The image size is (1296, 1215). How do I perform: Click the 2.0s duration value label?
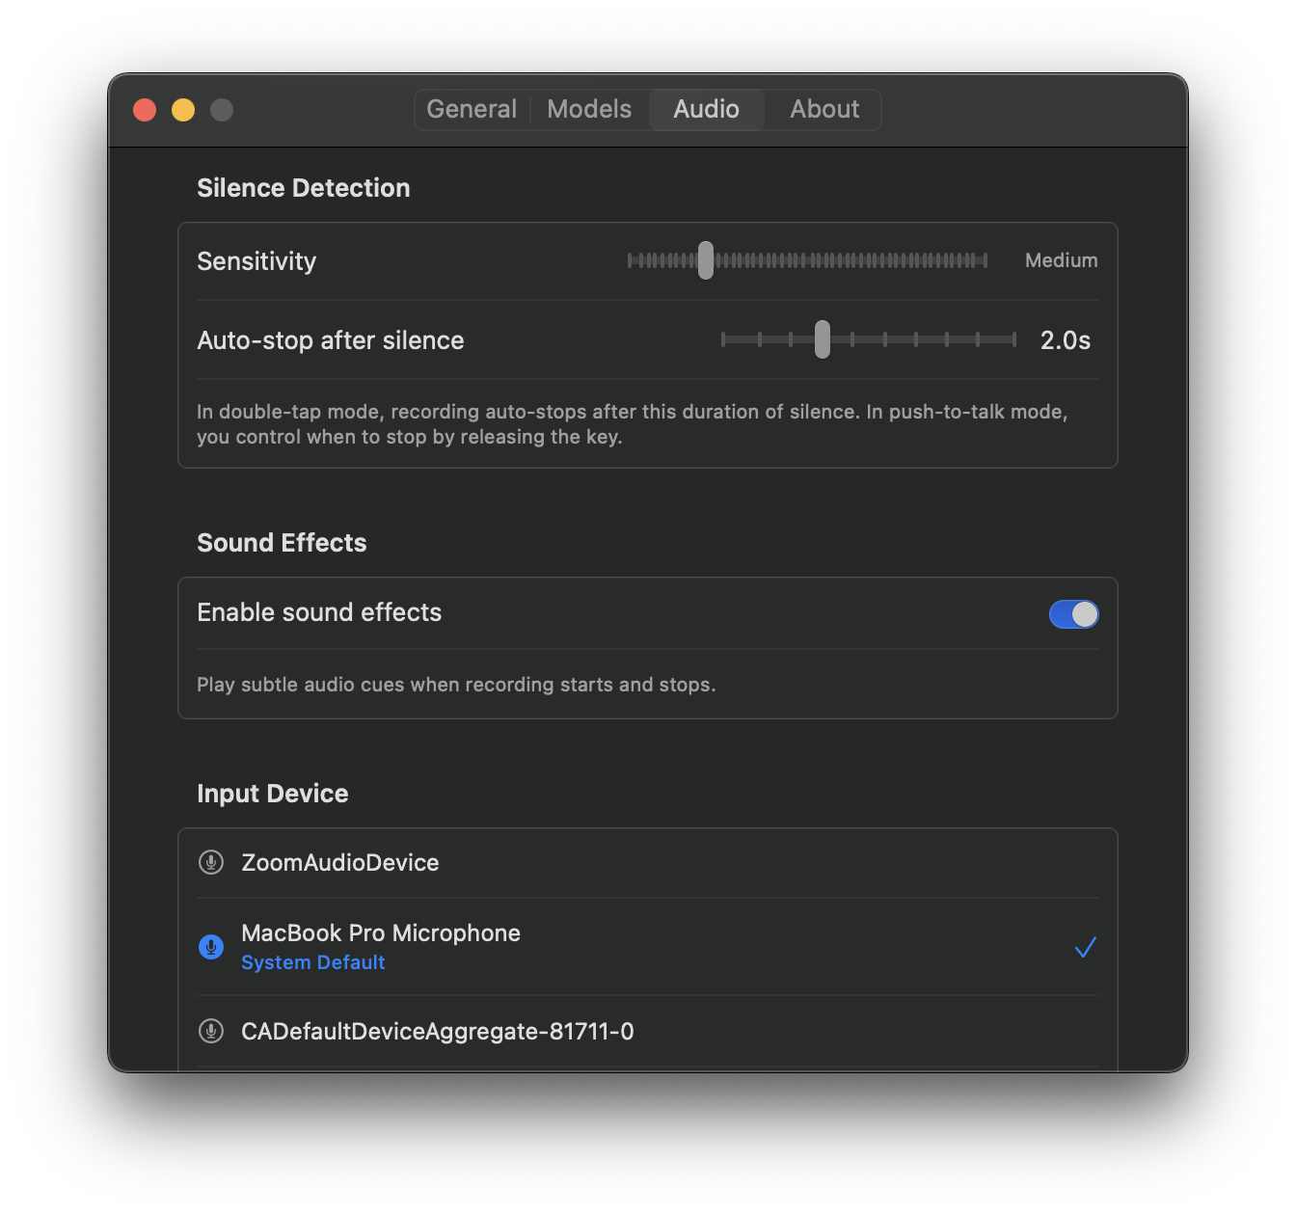coord(1066,339)
